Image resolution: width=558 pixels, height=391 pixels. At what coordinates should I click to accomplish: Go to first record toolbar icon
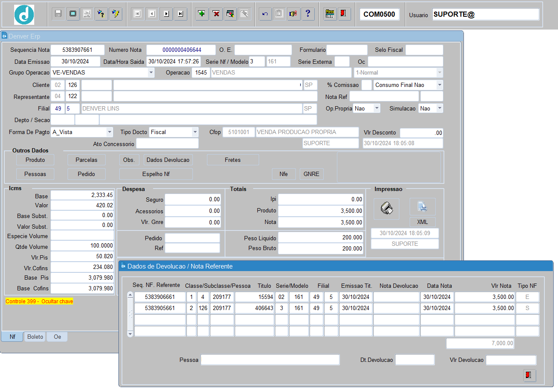click(x=137, y=14)
